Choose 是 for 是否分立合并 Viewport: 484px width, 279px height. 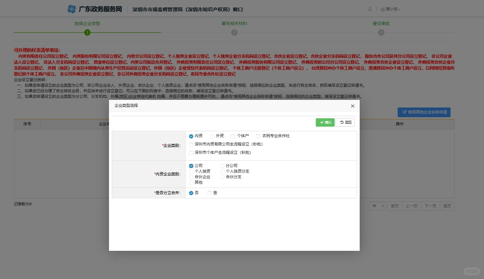pyautogui.click(x=209, y=192)
